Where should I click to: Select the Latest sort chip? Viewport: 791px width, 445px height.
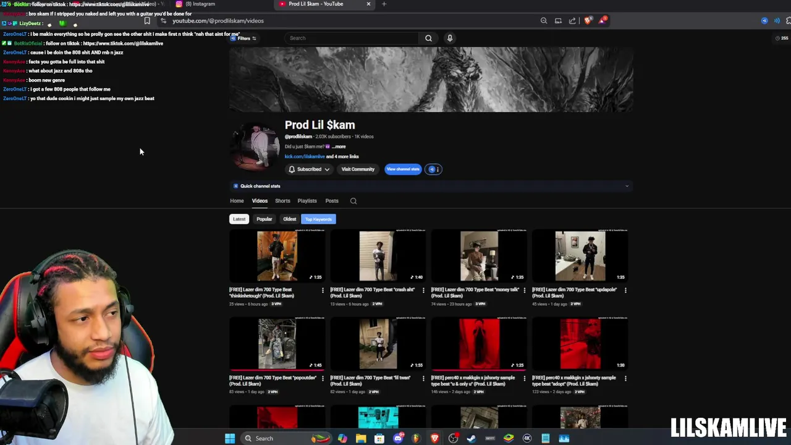(239, 219)
